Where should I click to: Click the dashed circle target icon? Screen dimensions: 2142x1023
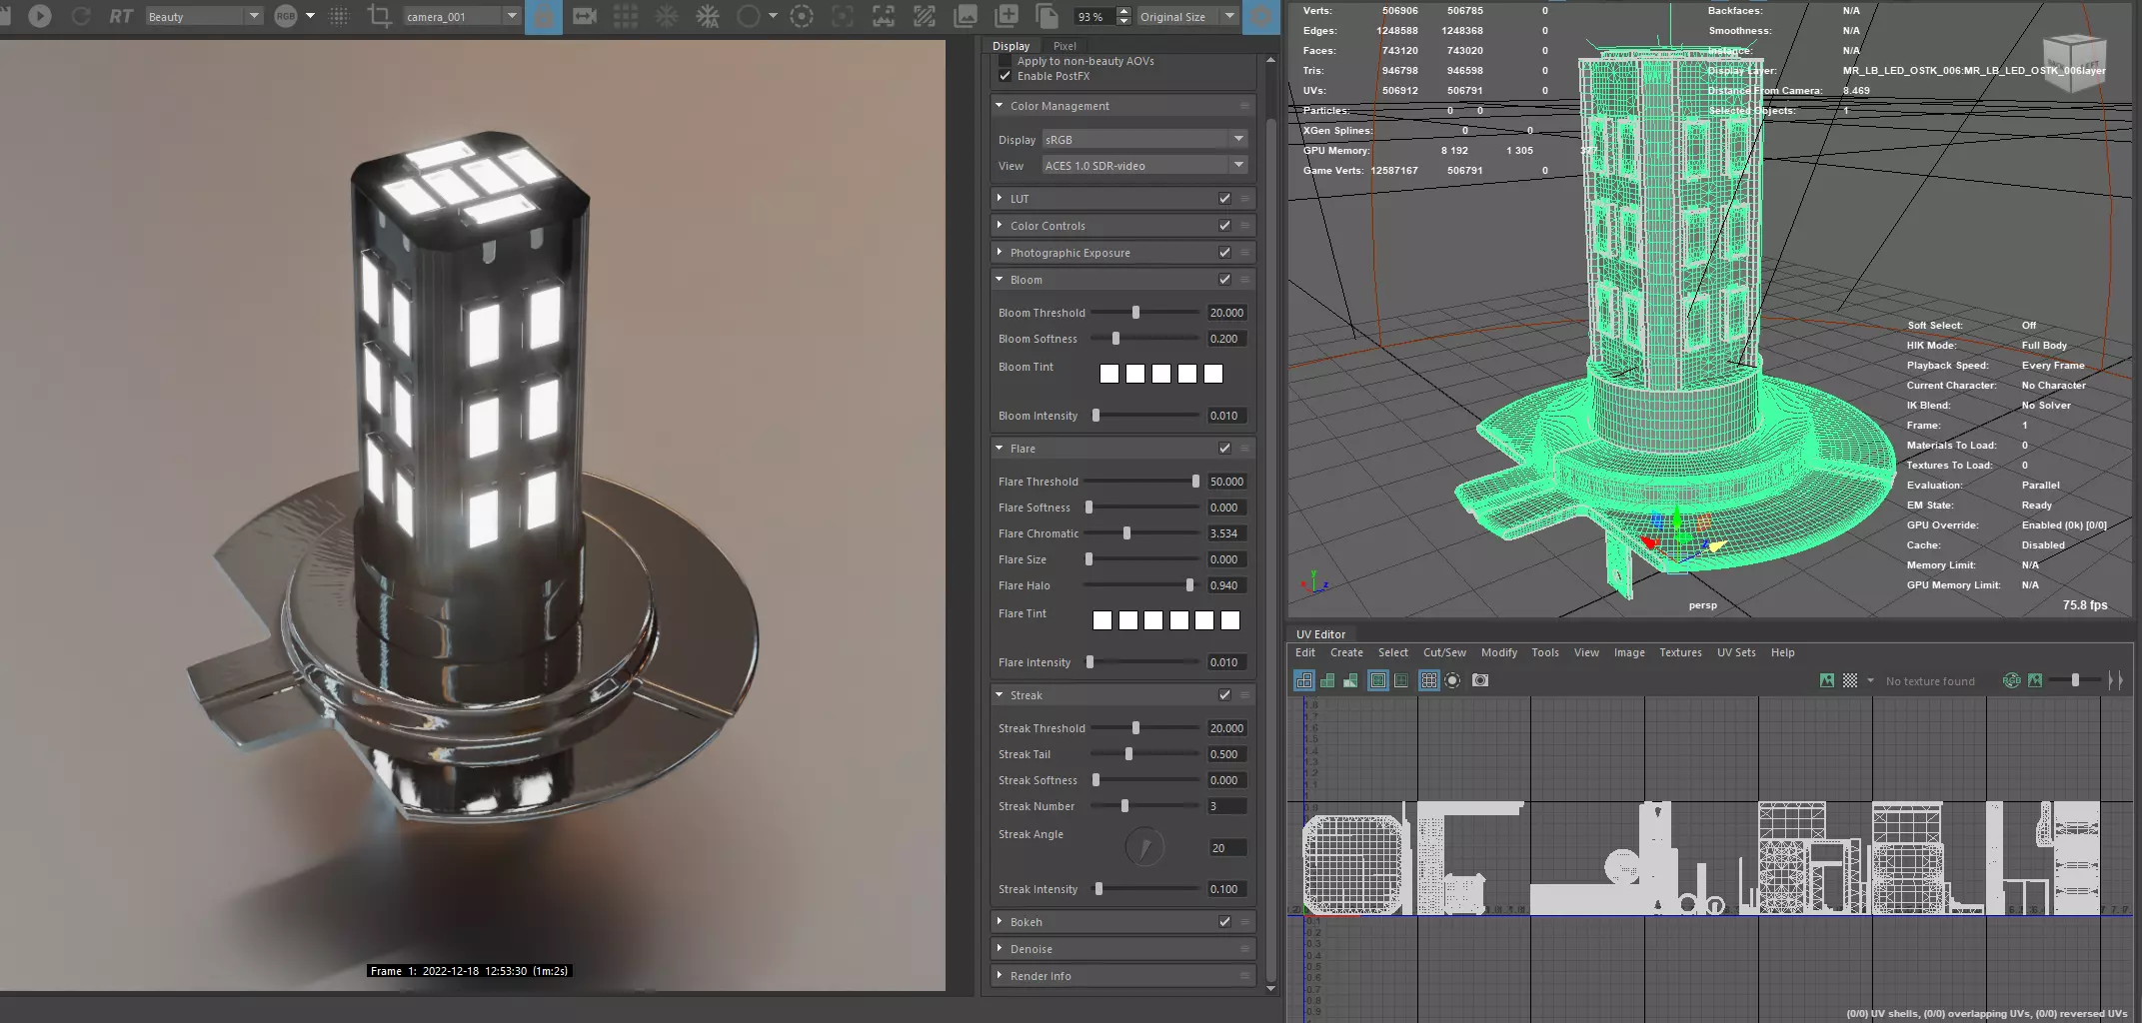click(x=802, y=16)
